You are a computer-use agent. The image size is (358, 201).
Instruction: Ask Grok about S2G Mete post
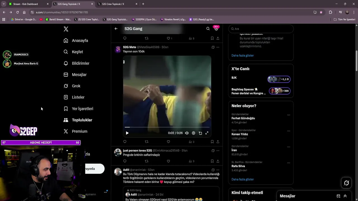[x=213, y=47]
